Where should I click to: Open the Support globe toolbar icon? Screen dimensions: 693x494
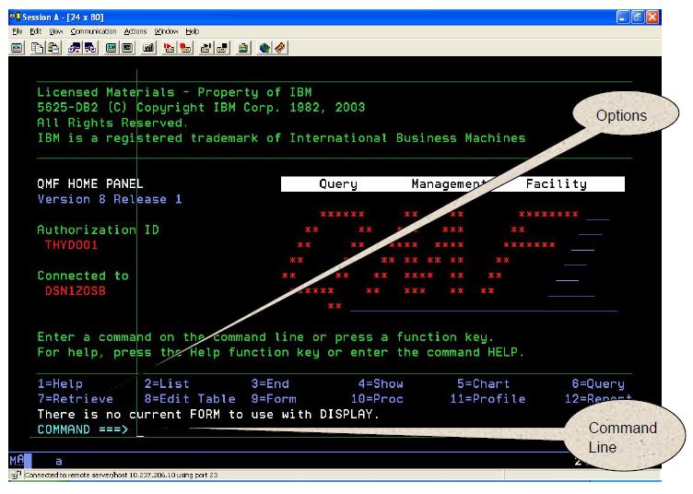(264, 48)
